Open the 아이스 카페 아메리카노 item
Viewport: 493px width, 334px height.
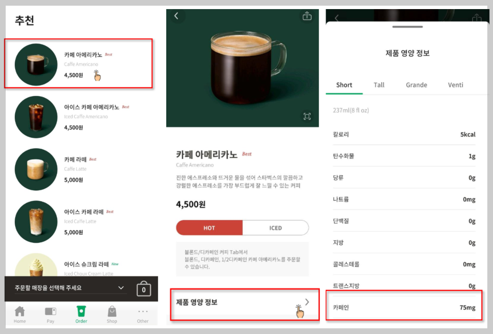click(81, 117)
